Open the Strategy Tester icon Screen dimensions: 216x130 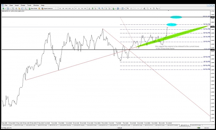[26, 9]
